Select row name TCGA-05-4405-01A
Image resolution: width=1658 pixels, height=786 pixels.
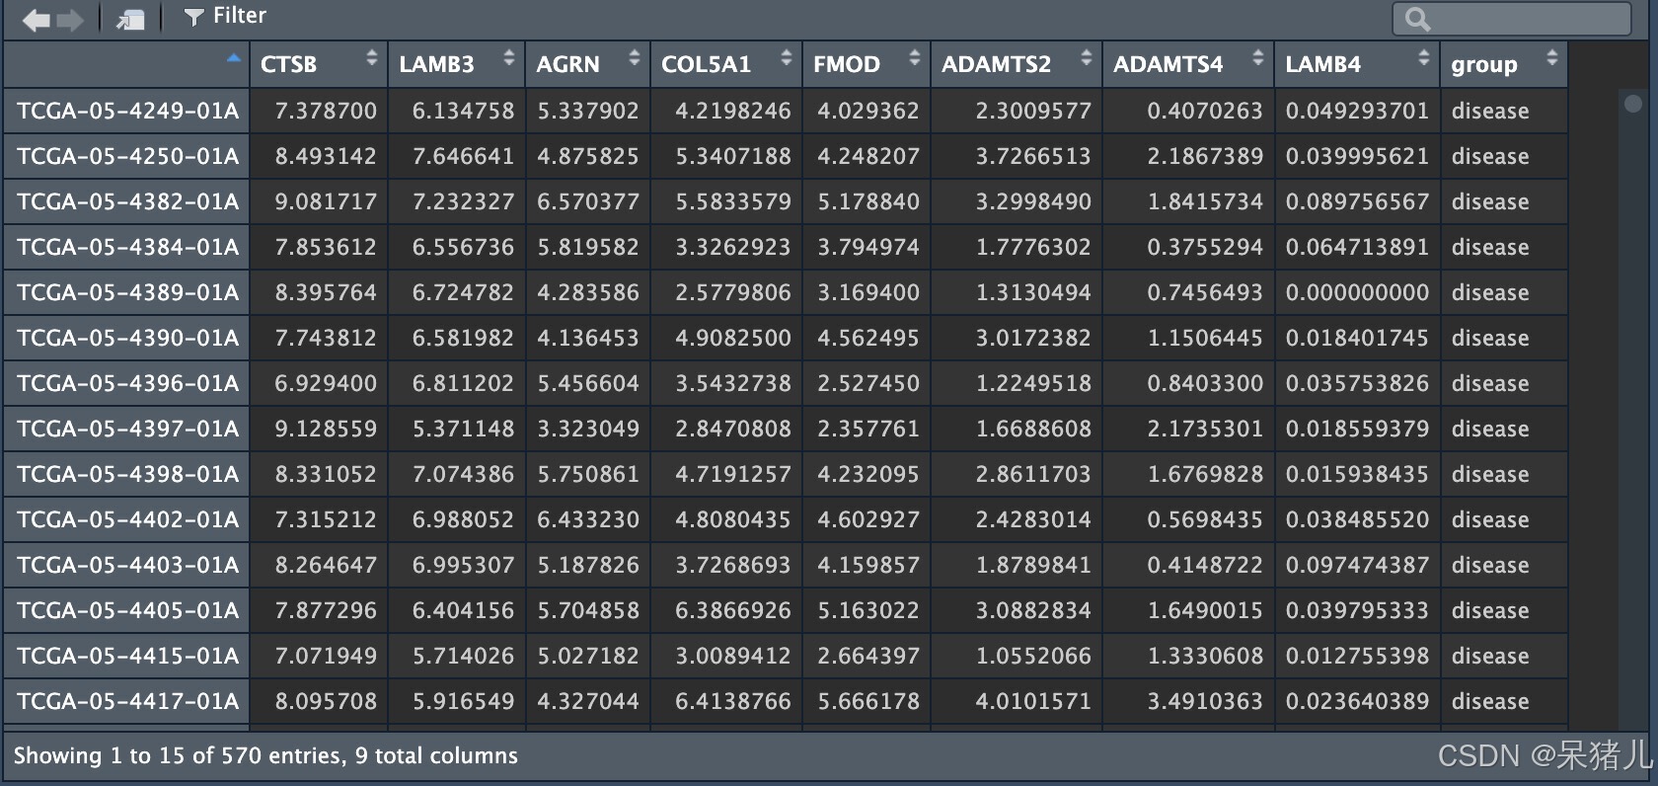coord(127,610)
